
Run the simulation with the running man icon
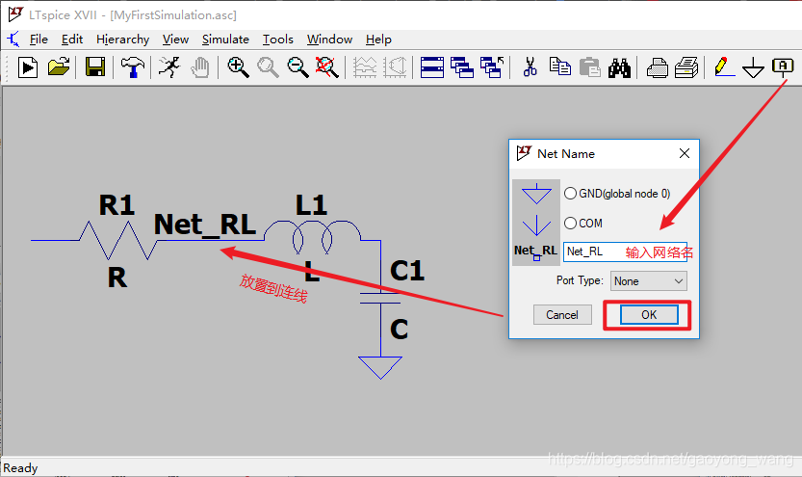click(x=168, y=67)
